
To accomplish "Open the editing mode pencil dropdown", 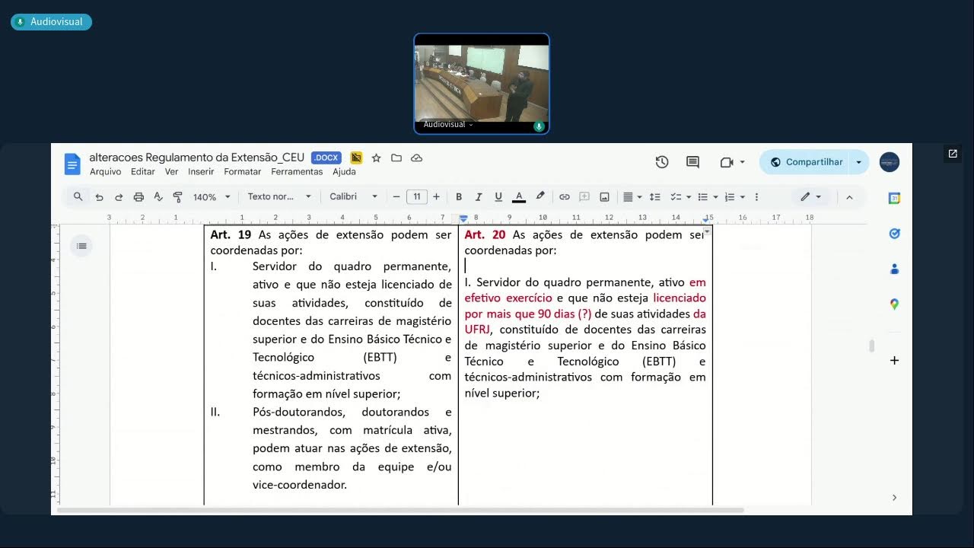I will coord(810,196).
